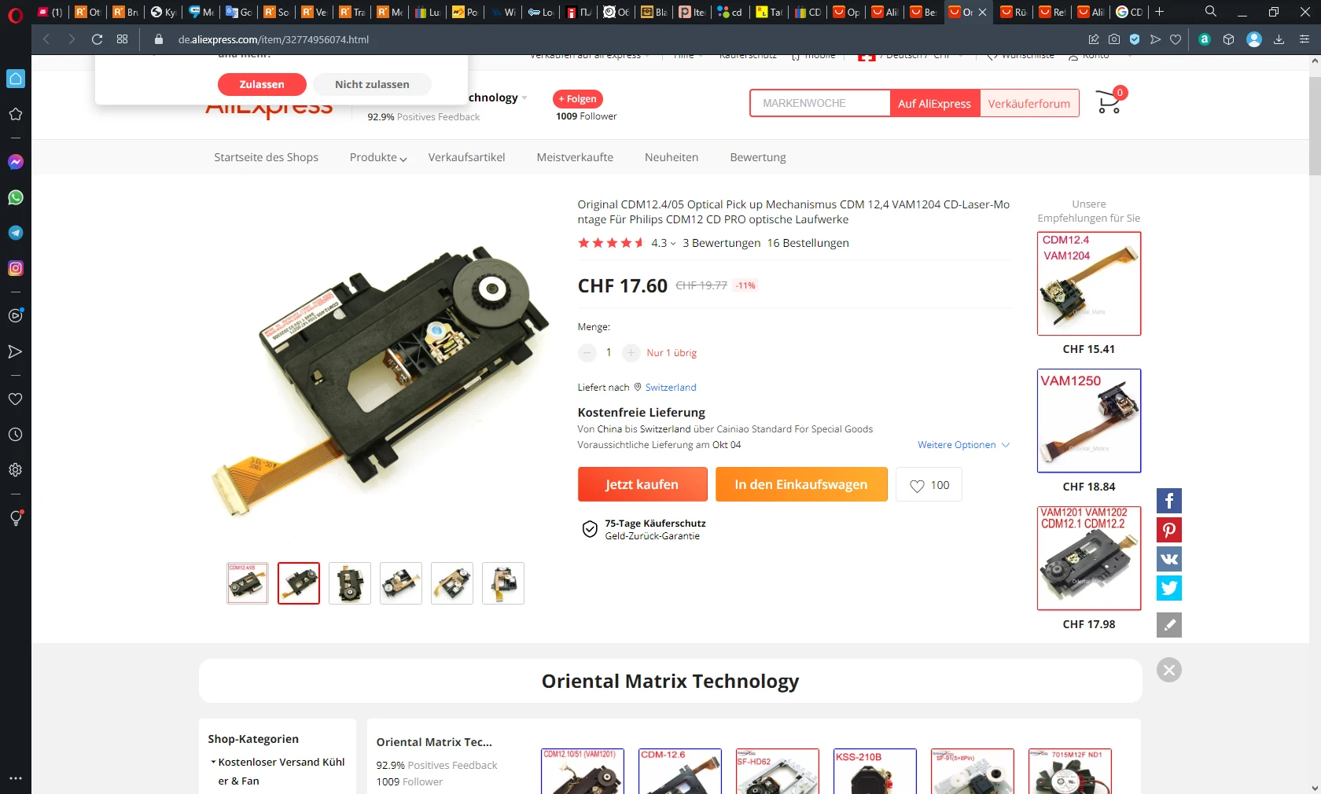Share product via VK icon

pos(1169,559)
